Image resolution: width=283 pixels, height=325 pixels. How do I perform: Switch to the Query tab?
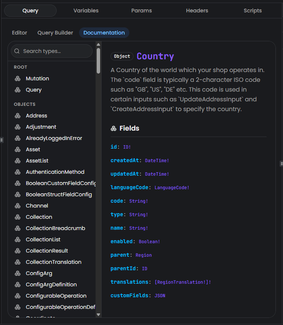click(30, 11)
